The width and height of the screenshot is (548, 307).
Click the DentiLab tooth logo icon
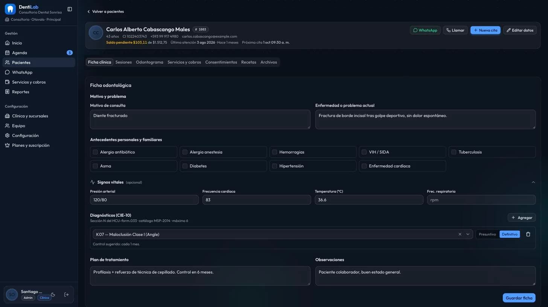click(x=10, y=9)
